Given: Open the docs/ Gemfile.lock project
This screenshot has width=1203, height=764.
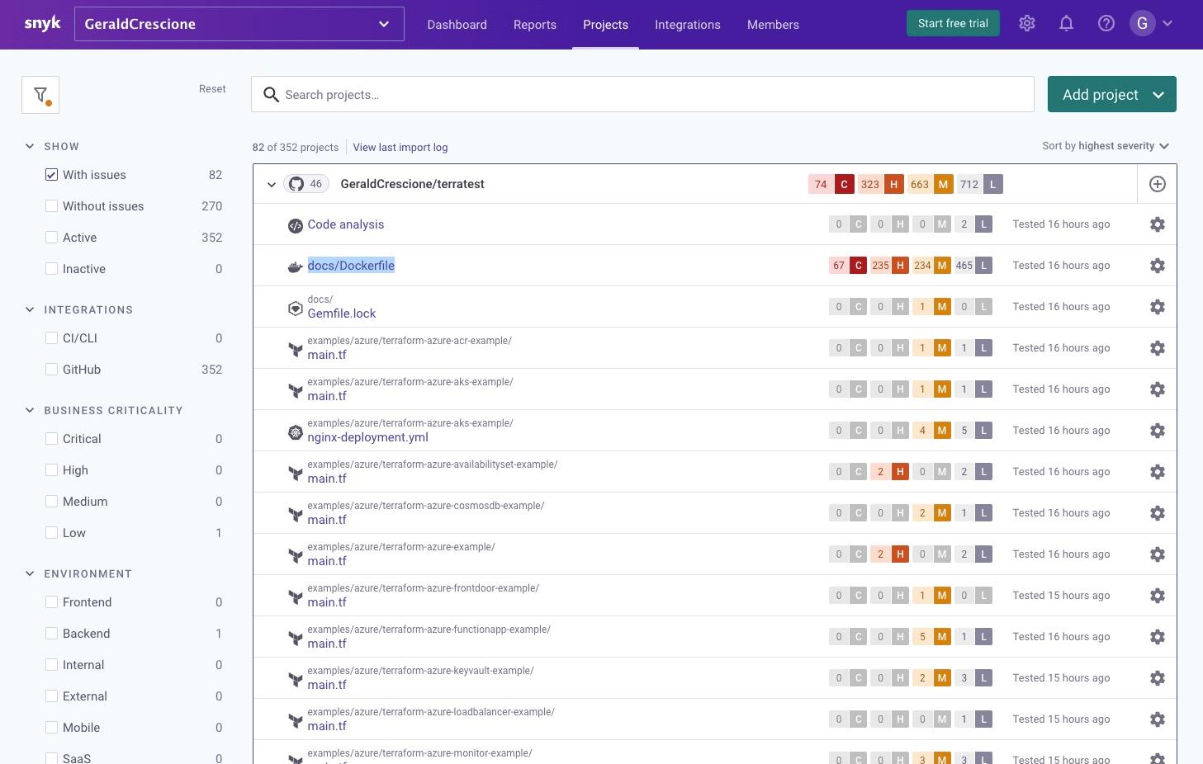Looking at the screenshot, I should tap(341, 314).
